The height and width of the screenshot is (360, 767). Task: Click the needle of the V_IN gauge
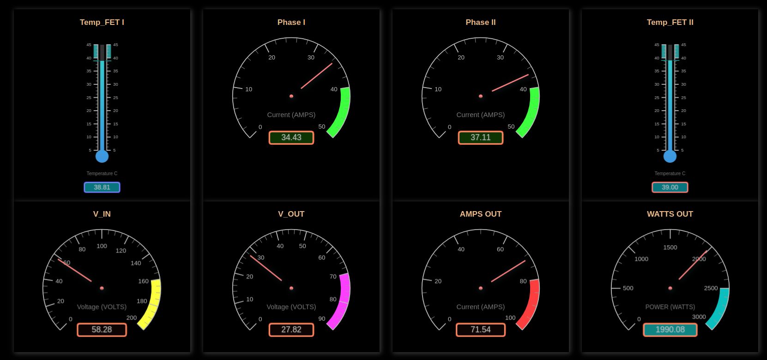[x=75, y=270]
